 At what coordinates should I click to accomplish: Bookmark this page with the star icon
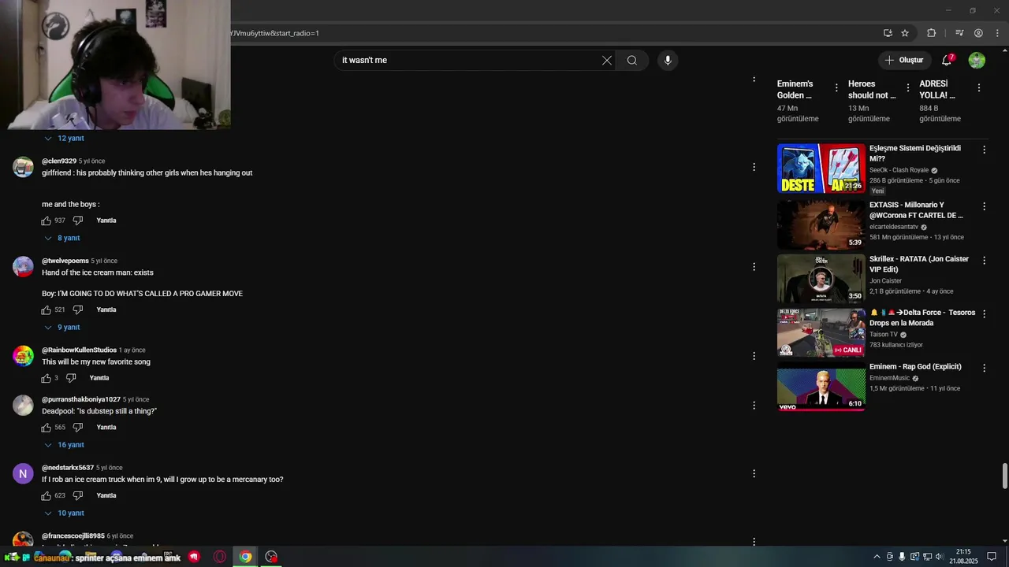coord(905,33)
